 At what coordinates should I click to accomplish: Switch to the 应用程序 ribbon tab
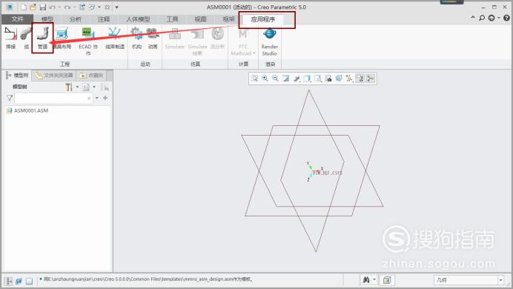(263, 19)
